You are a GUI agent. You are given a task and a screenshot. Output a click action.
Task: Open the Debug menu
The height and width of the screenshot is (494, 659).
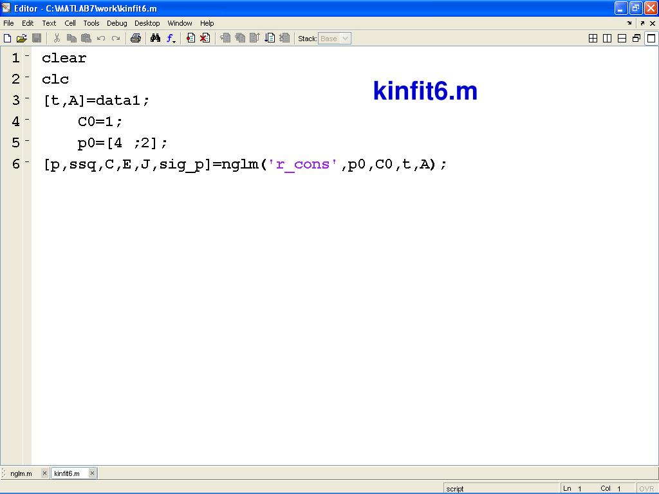[x=117, y=23]
